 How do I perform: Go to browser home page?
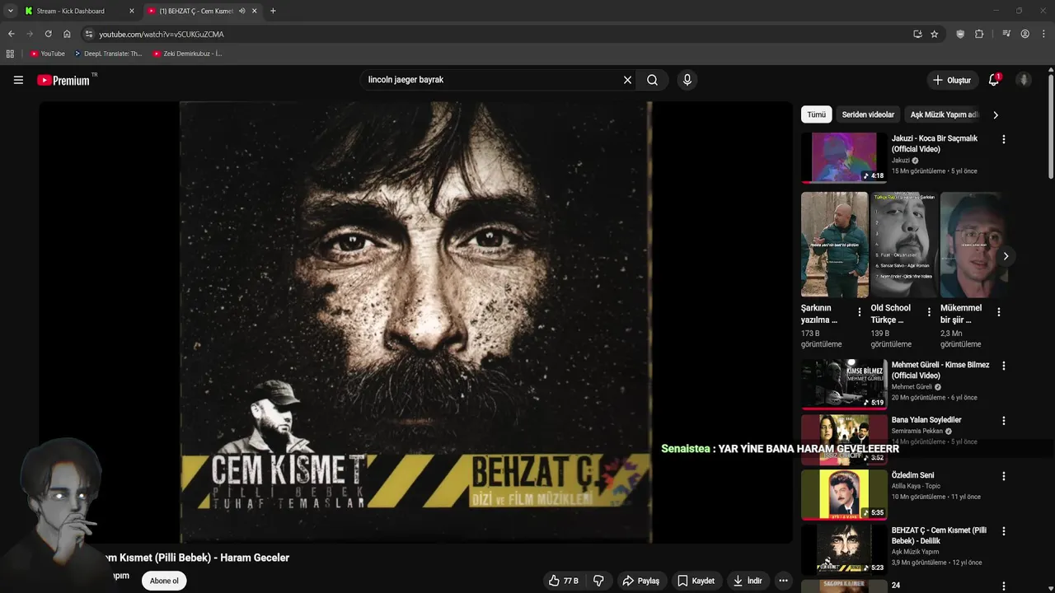click(67, 34)
